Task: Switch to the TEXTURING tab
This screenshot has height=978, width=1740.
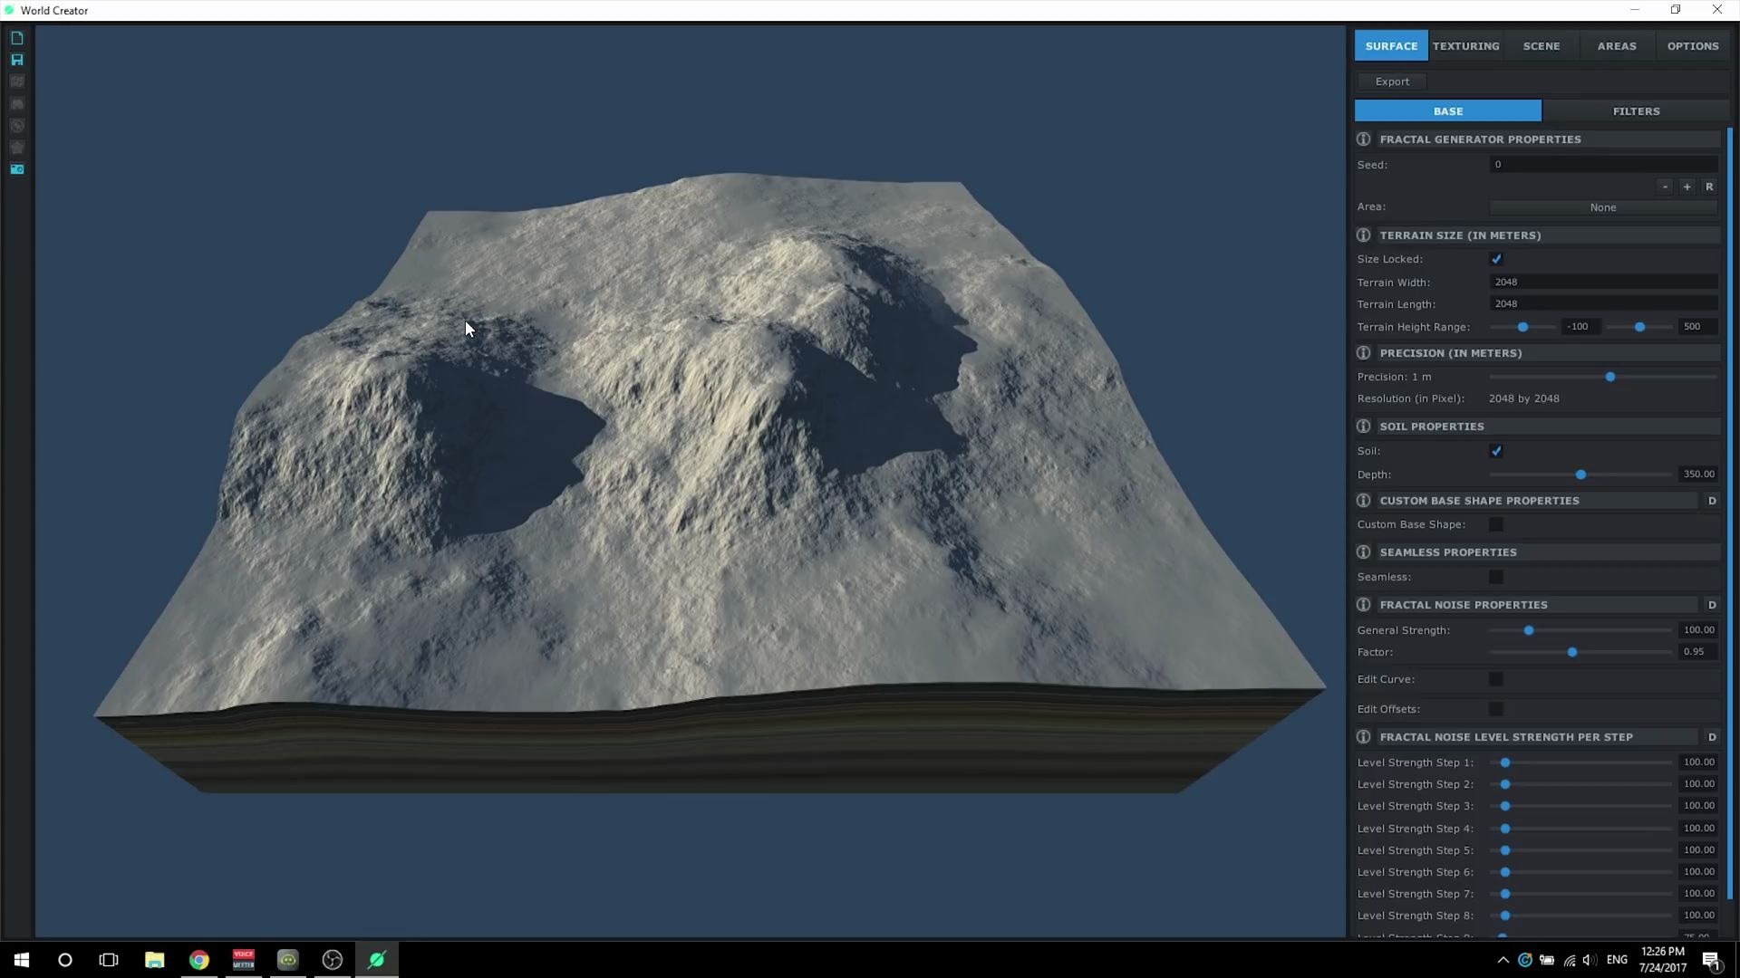Action: tap(1465, 45)
